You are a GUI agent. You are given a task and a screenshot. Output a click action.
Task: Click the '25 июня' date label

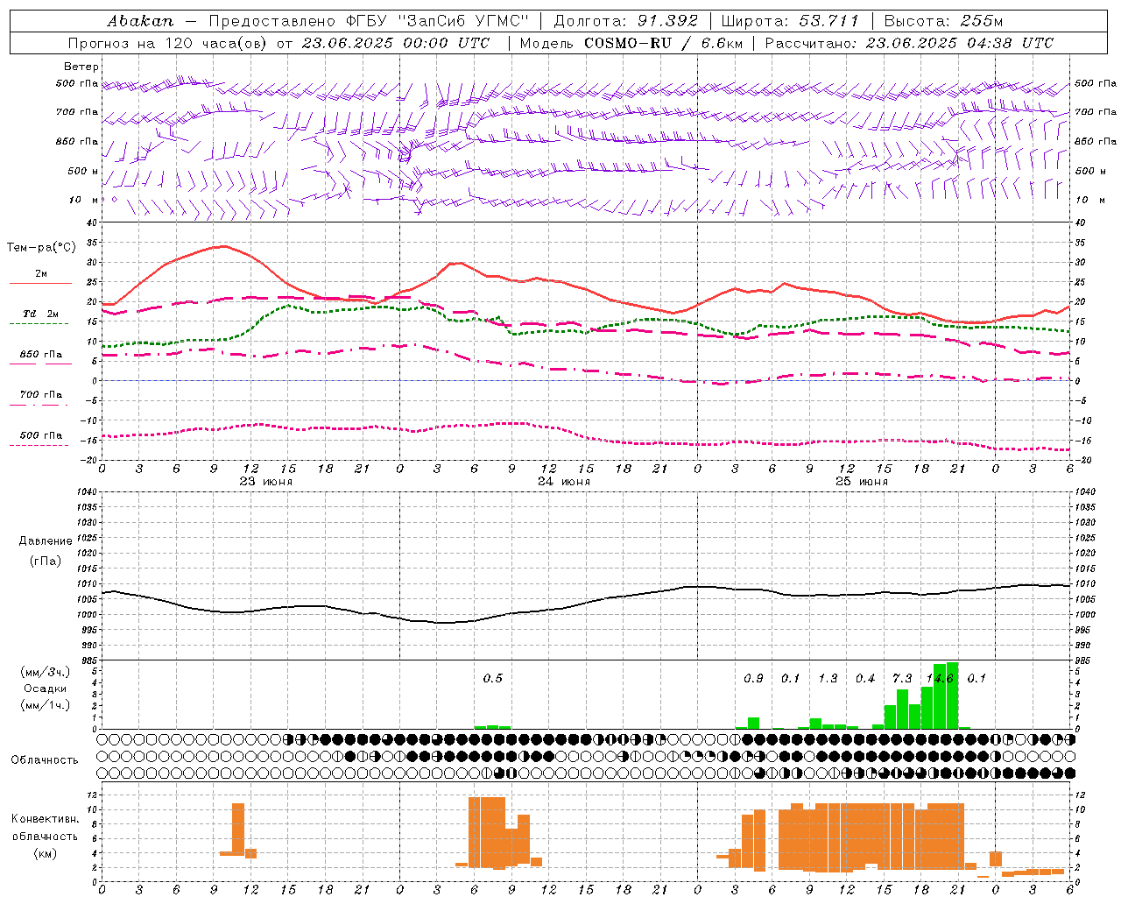click(x=862, y=482)
